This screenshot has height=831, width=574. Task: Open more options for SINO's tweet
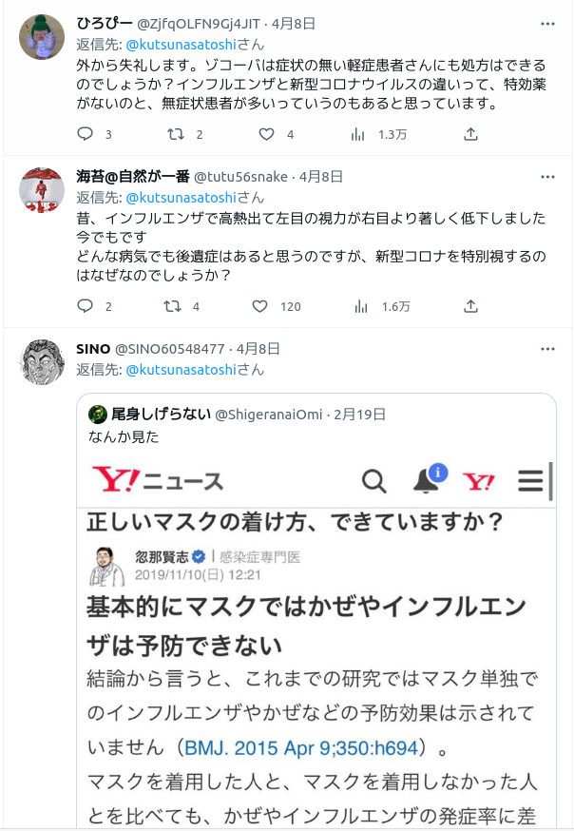[x=547, y=349]
